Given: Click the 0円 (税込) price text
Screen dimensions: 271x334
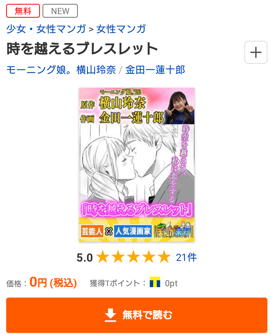Looking at the screenshot, I should click(53, 282).
